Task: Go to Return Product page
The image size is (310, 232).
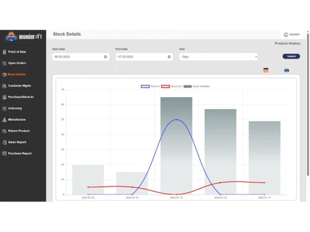Action: click(x=19, y=131)
